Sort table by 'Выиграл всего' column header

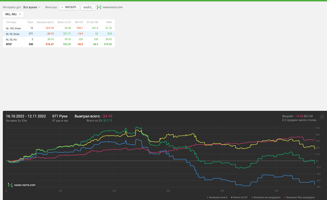coord(45,22)
